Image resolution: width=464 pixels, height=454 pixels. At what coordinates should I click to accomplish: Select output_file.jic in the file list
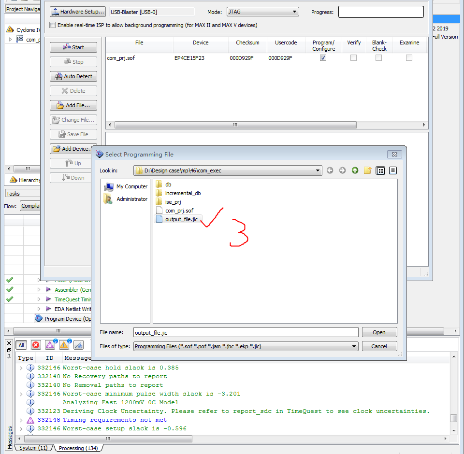pos(182,219)
